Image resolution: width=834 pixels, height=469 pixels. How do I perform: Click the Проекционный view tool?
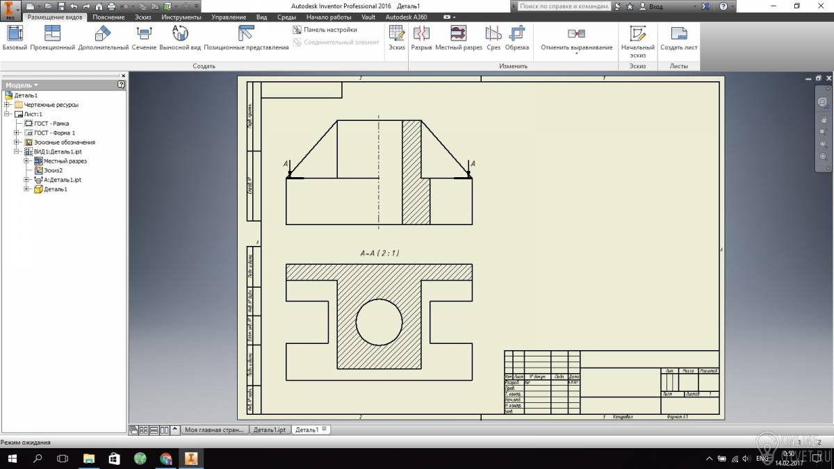52,38
